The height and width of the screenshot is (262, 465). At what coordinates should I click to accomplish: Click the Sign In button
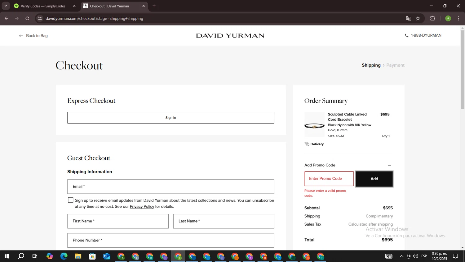171,118
